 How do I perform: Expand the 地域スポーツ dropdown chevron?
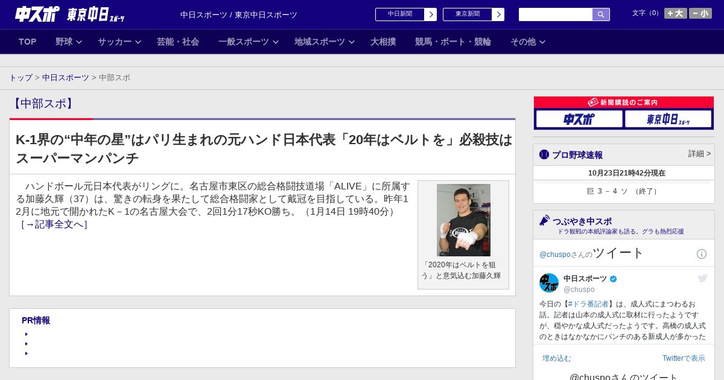coord(352,42)
